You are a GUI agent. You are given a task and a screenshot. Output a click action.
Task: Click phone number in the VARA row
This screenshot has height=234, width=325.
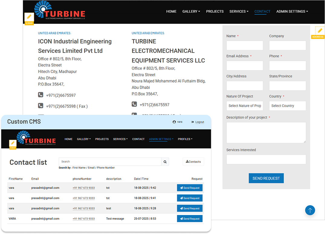click(x=83, y=219)
